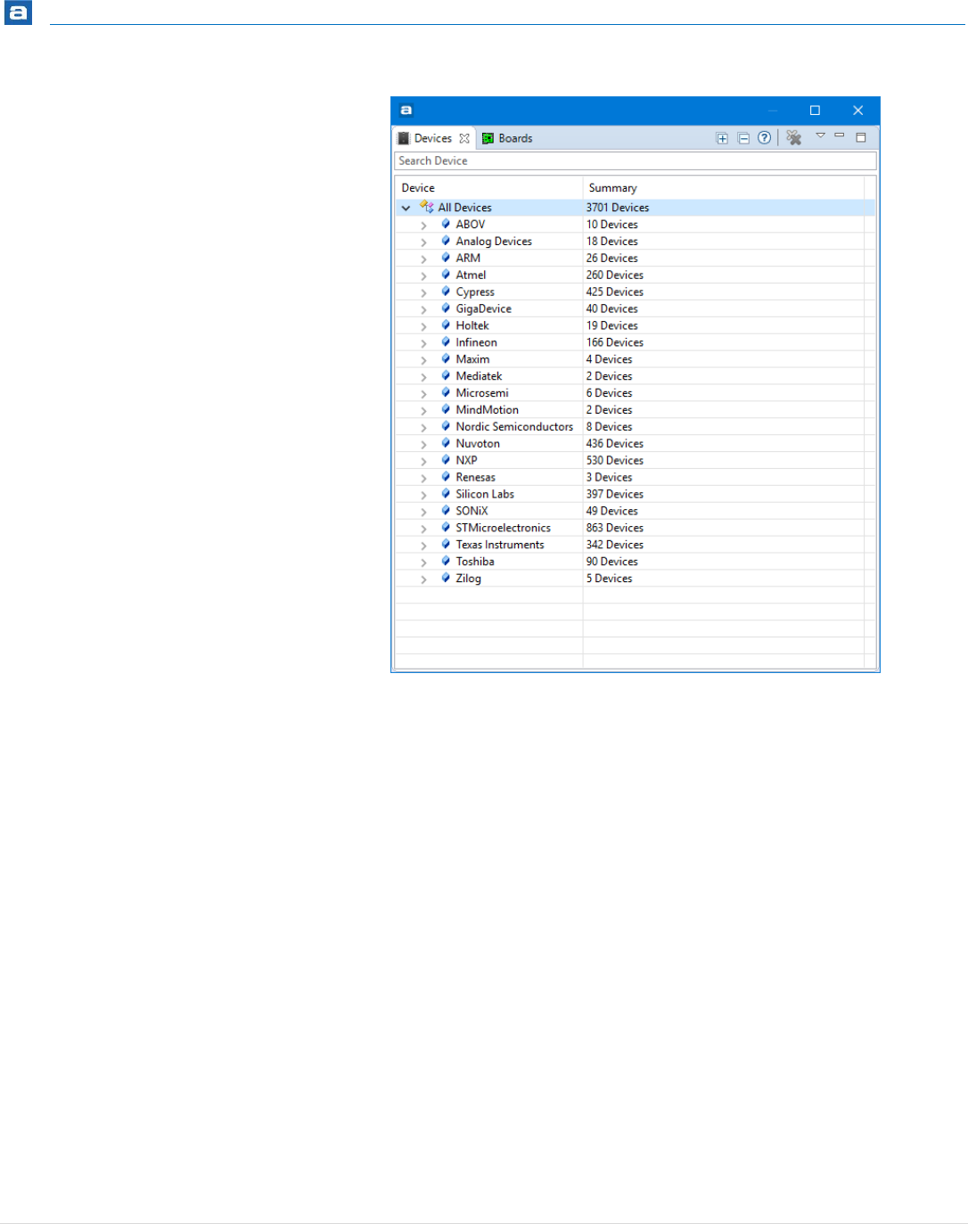Click the Expand All toolbar icon
The width and height of the screenshot is (968, 1224).
point(722,138)
